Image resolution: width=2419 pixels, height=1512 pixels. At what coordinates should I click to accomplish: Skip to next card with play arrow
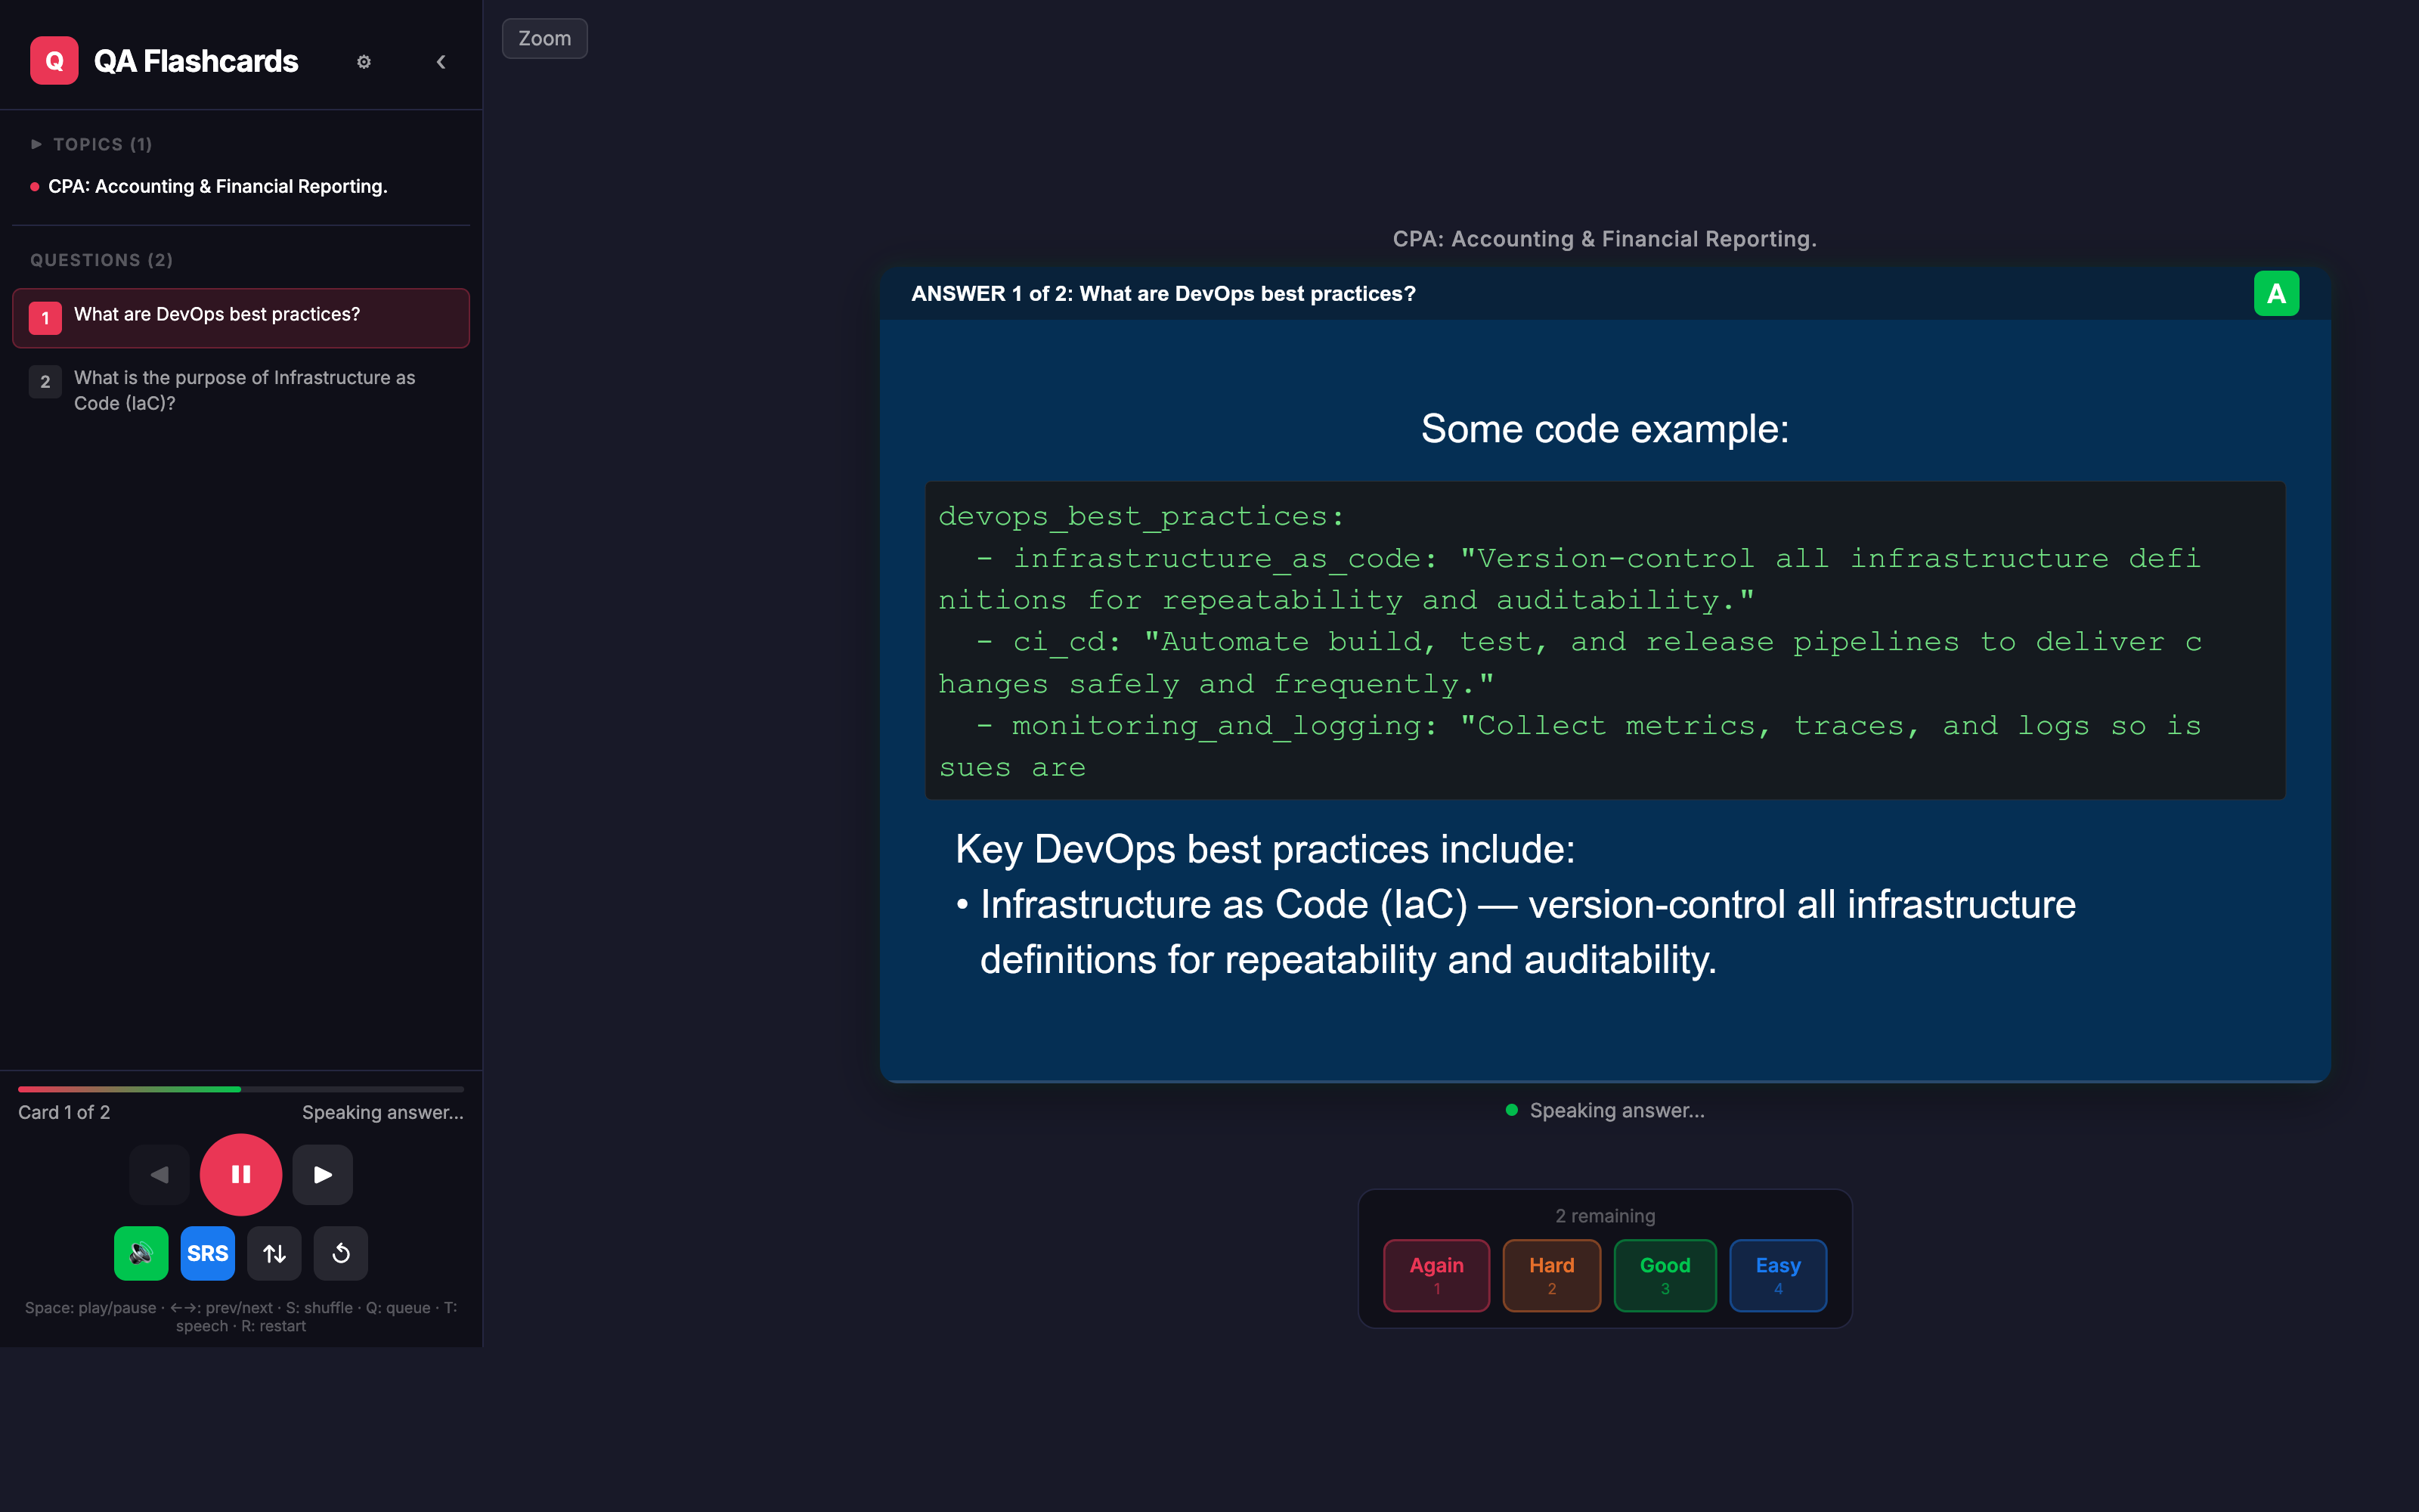point(322,1174)
